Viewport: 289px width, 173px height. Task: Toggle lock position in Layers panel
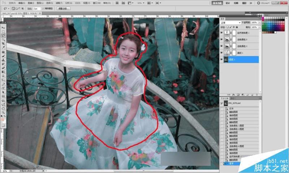pos(234,27)
